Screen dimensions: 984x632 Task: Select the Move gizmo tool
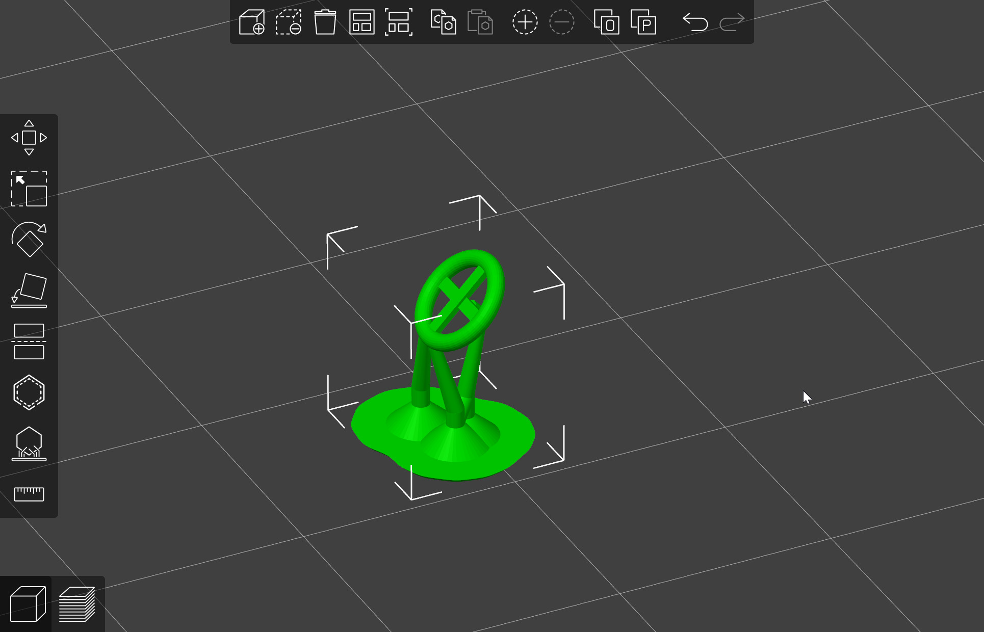[29, 138]
